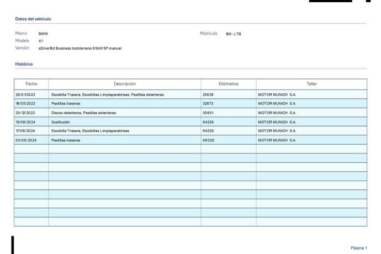Click the 'Histórico' section heading
The height and width of the screenshot is (254, 381).
click(x=25, y=64)
